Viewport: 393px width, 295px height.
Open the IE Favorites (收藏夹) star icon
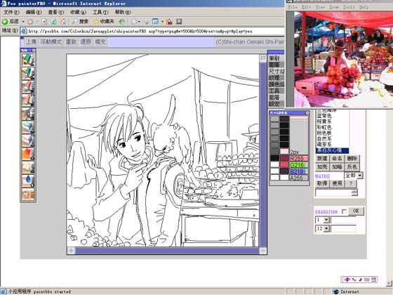(x=96, y=22)
